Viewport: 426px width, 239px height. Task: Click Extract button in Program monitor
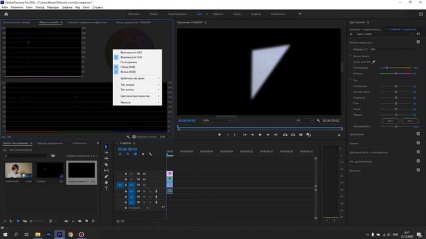[x=293, y=135]
